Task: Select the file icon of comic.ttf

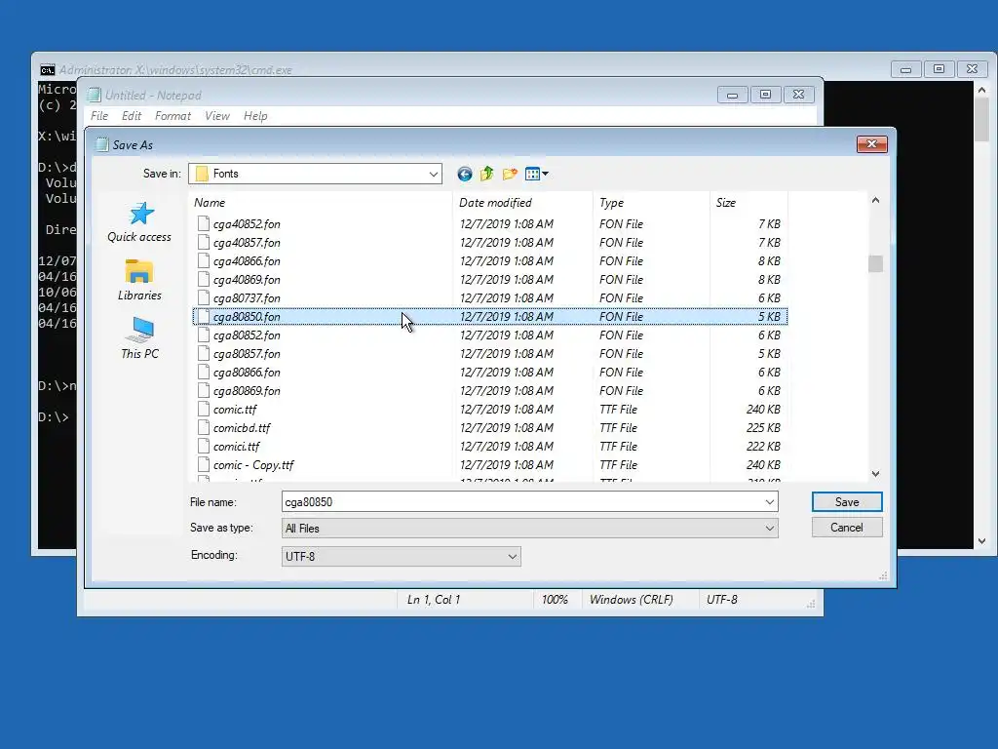Action: [203, 409]
